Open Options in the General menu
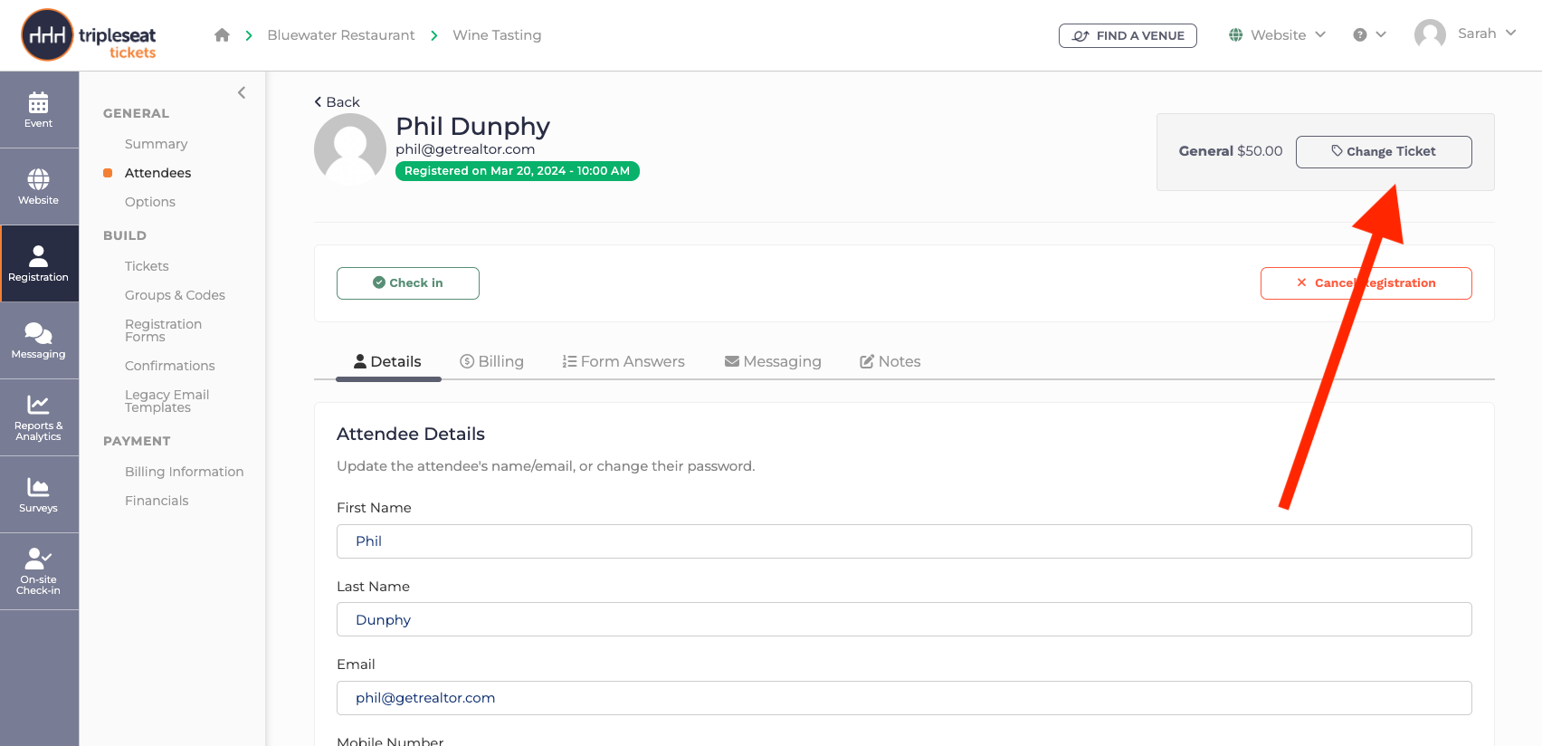Image resolution: width=1542 pixels, height=746 pixels. pyautogui.click(x=150, y=202)
